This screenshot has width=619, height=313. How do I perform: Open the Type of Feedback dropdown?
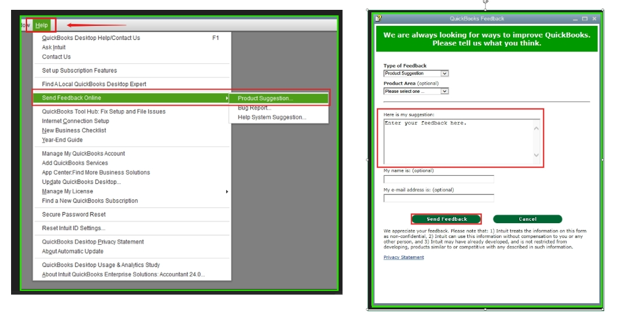[416, 73]
